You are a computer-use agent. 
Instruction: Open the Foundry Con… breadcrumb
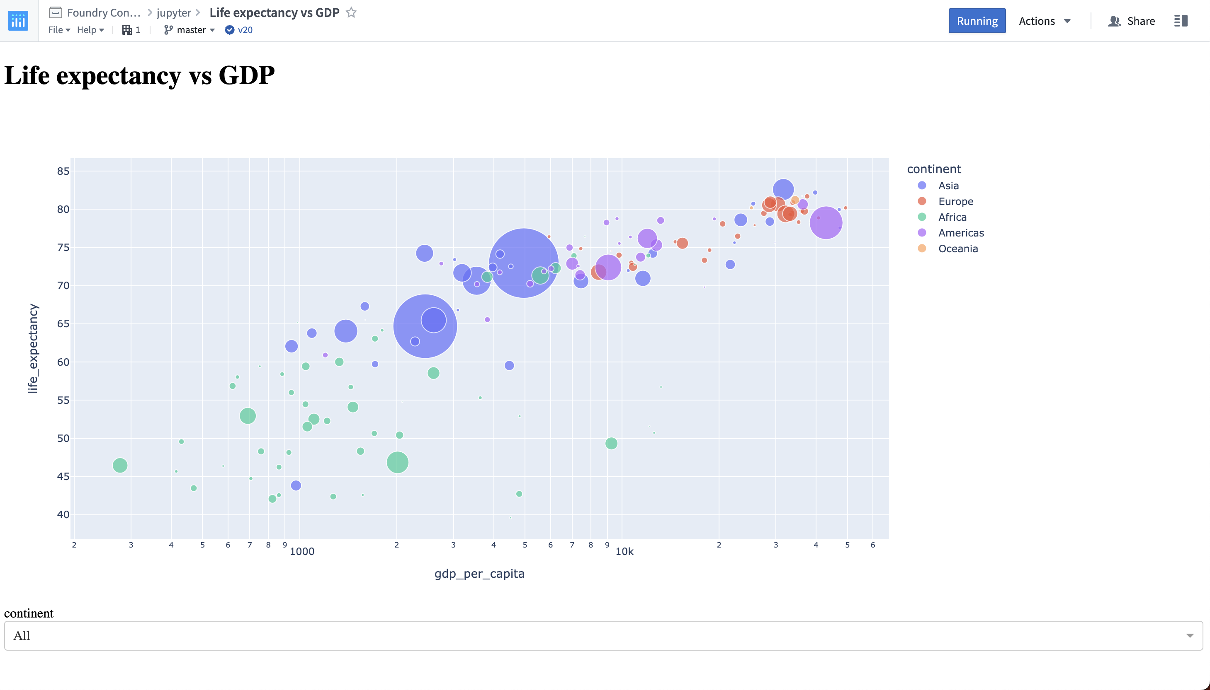point(104,13)
